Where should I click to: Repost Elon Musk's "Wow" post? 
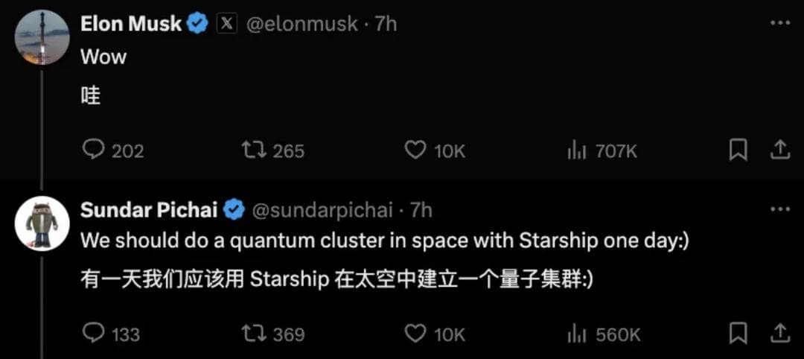click(253, 150)
